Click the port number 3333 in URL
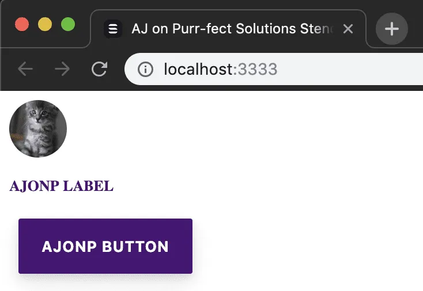Image resolution: width=423 pixels, height=291 pixels. [258, 70]
